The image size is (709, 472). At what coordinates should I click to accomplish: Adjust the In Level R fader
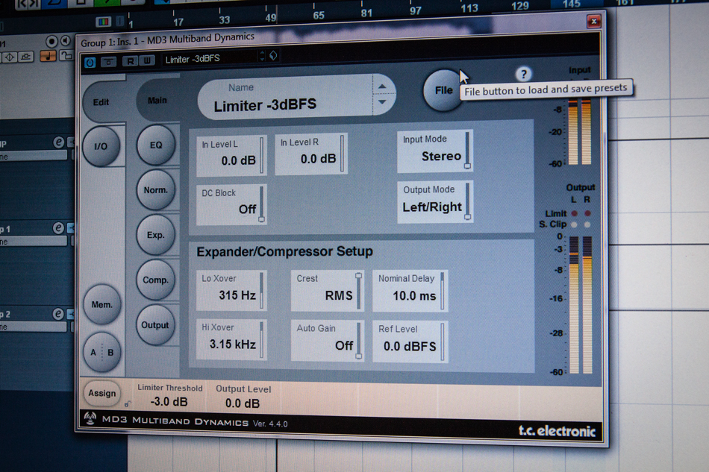(x=311, y=154)
